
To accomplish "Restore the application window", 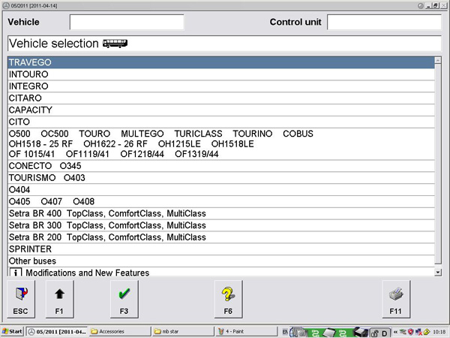I will (436, 5).
